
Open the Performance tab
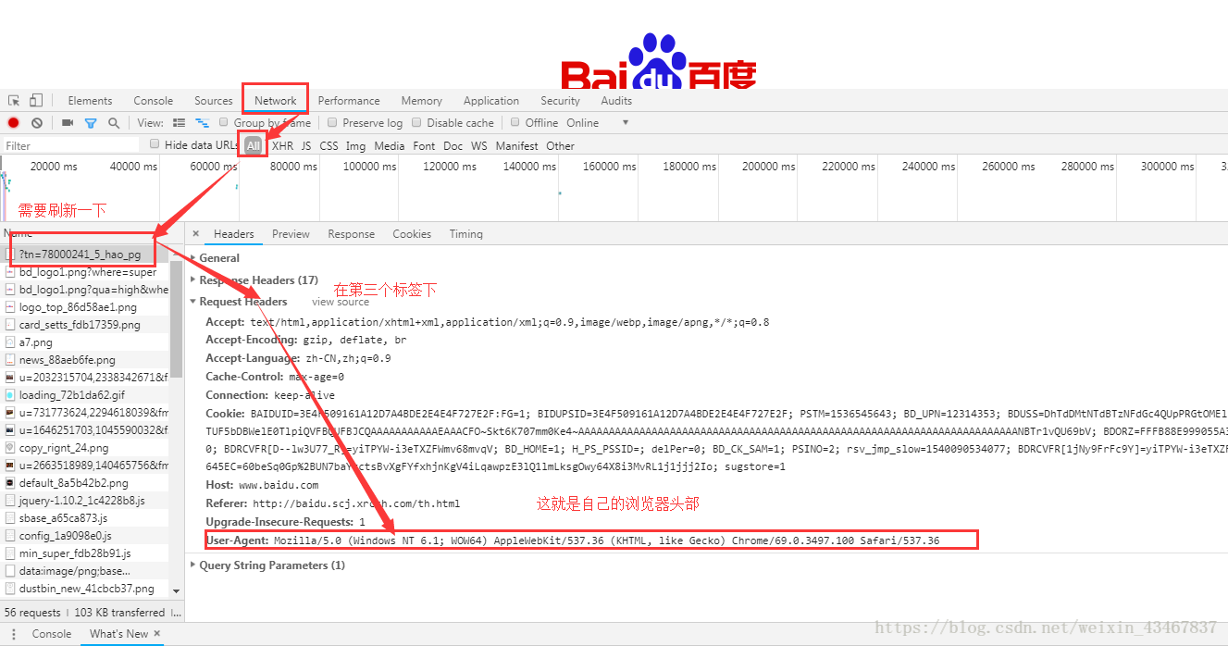349,101
